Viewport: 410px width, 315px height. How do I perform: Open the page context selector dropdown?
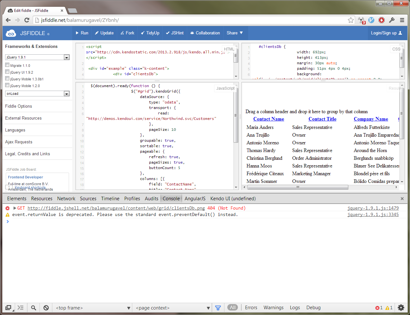[172, 308]
